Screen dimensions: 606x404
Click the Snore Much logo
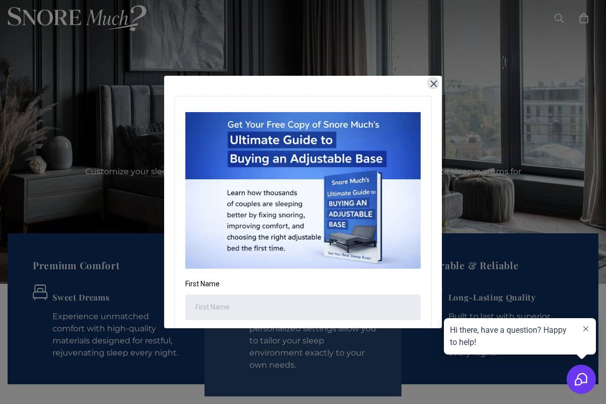pyautogui.click(x=77, y=18)
